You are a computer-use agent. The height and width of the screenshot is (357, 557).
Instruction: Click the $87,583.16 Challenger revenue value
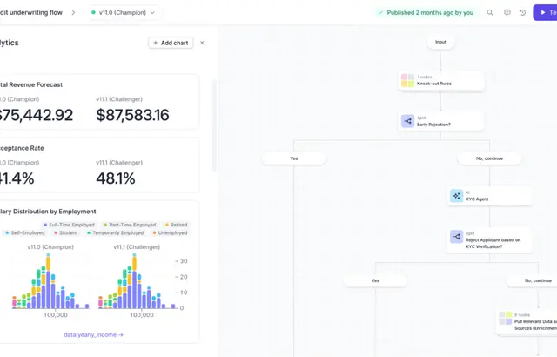pos(132,115)
